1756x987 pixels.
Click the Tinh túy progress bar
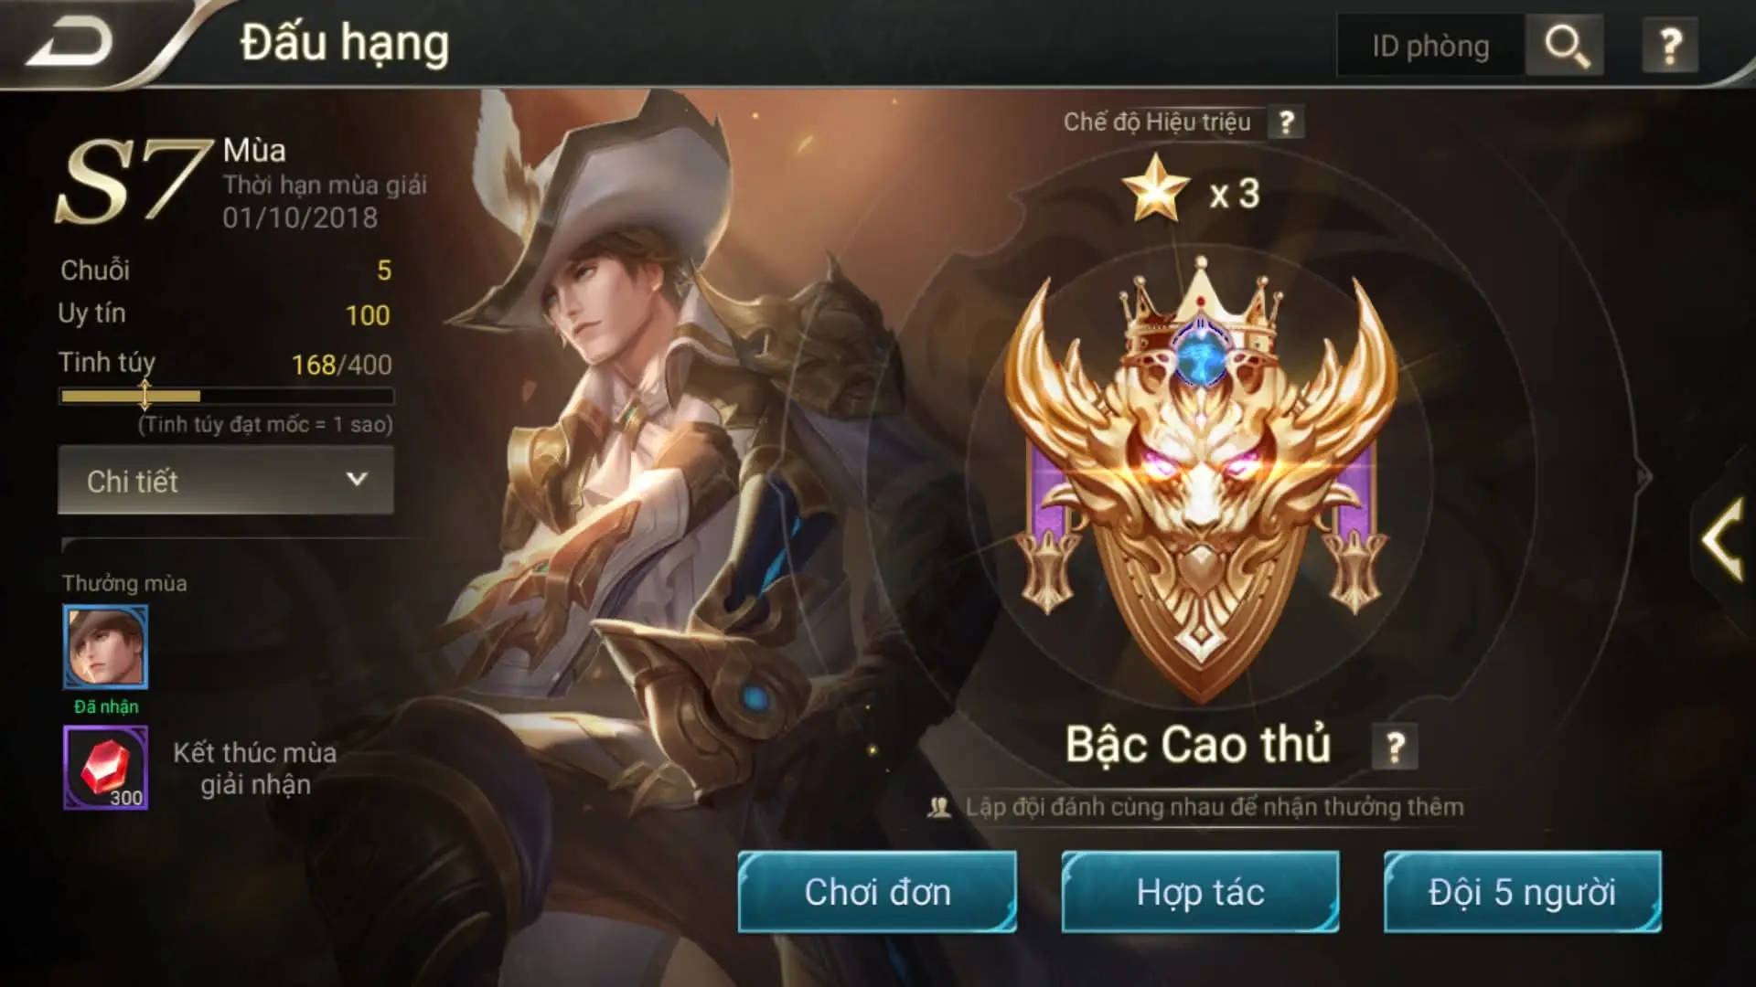coord(226,396)
